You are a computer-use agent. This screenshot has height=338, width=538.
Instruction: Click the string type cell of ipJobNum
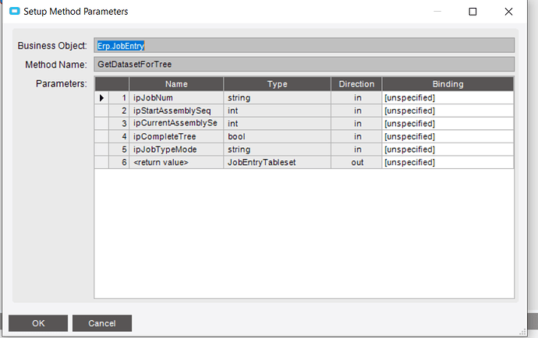click(278, 97)
